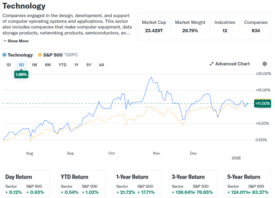Show the 5Y chart range
Screen dimensions: 275x198
point(89,65)
